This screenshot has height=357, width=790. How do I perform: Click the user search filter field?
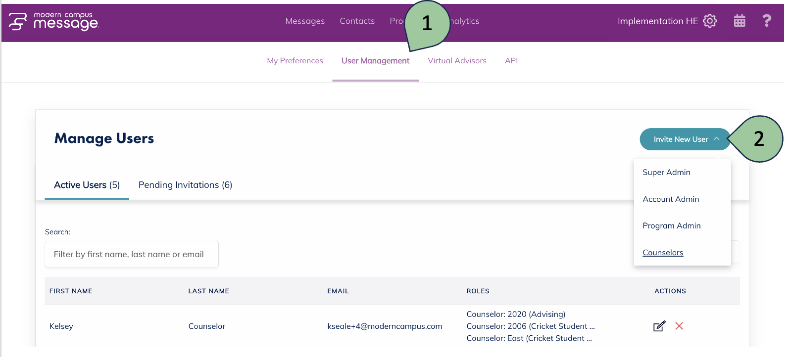132,254
